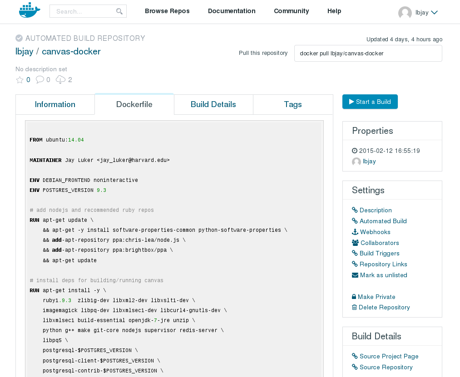This screenshot has width=460, height=377.
Task: Click trash icon beside Delete Repository
Action: point(354,307)
